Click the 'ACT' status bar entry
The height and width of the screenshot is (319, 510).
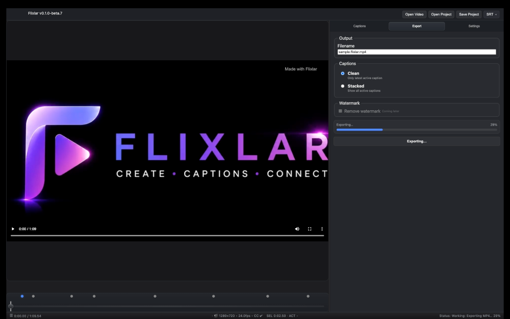(x=292, y=316)
